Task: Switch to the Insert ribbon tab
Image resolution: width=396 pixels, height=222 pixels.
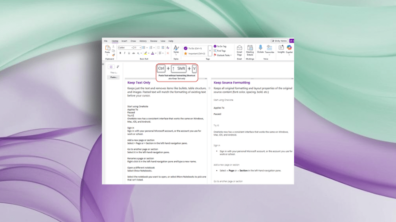Action: tap(124, 41)
